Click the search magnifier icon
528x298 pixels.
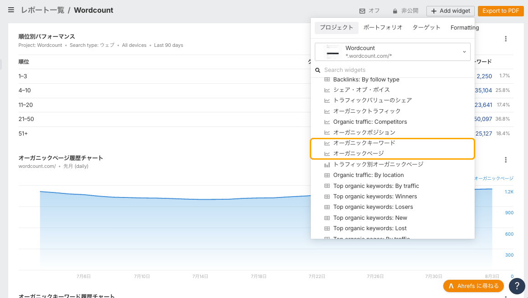point(318,71)
